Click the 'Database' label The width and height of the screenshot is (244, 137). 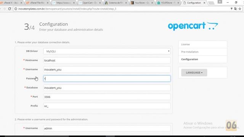[x=32, y=88]
